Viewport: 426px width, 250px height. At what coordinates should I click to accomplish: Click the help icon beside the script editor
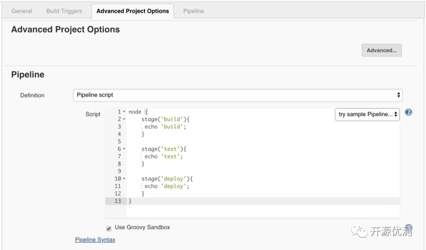tap(409, 112)
